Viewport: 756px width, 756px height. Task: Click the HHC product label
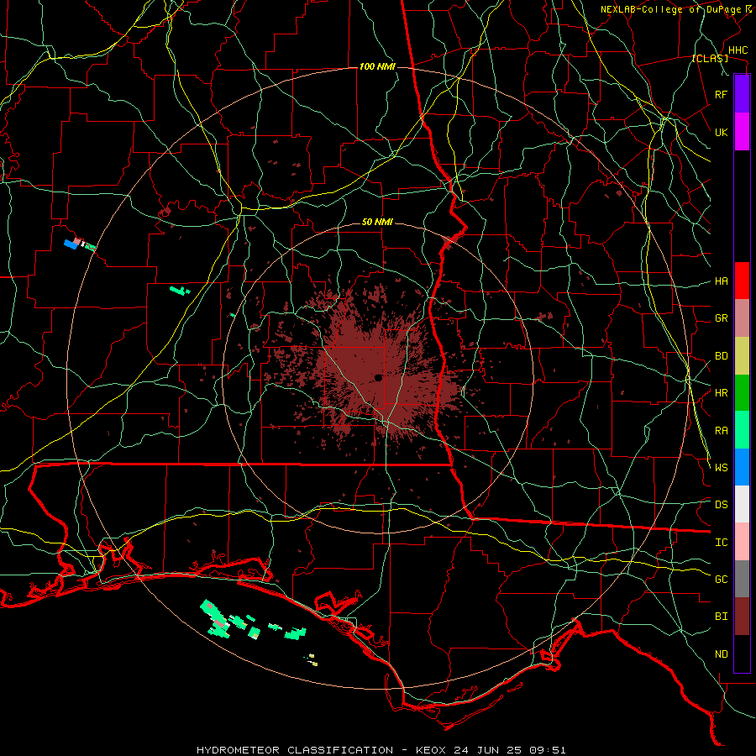click(x=738, y=50)
